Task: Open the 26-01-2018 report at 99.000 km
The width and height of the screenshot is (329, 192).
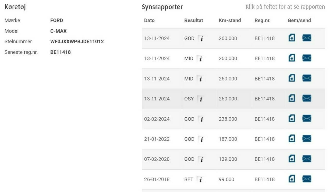Action: pyautogui.click(x=233, y=179)
